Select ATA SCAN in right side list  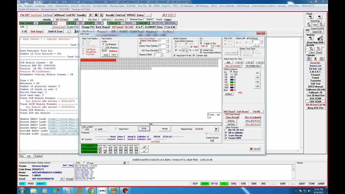pyautogui.click(x=315, y=99)
